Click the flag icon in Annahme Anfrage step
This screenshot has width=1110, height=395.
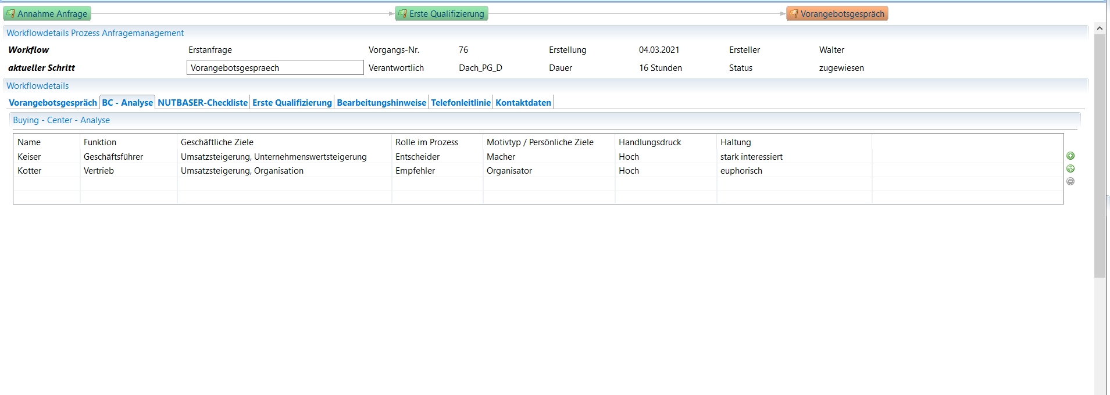[x=10, y=14]
